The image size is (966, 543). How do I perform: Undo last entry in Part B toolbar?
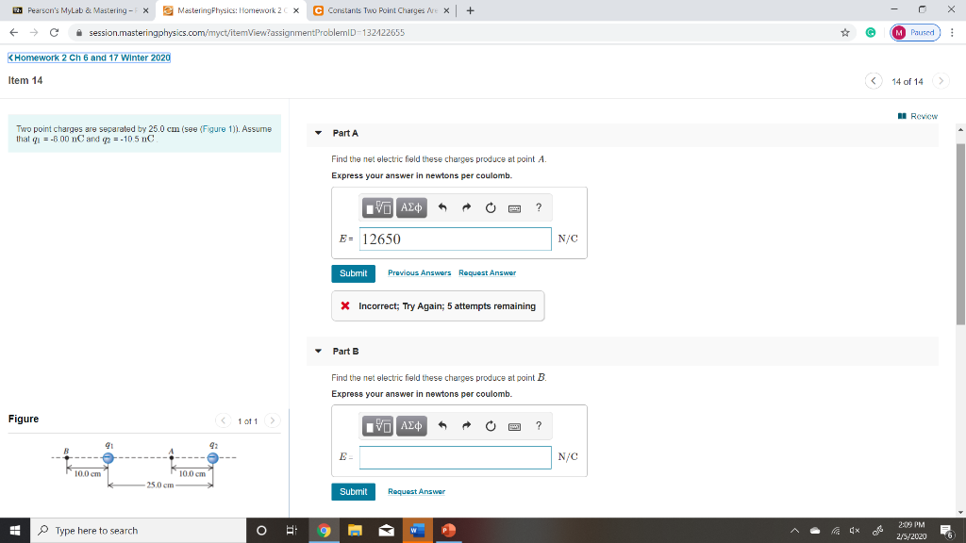[x=442, y=426]
